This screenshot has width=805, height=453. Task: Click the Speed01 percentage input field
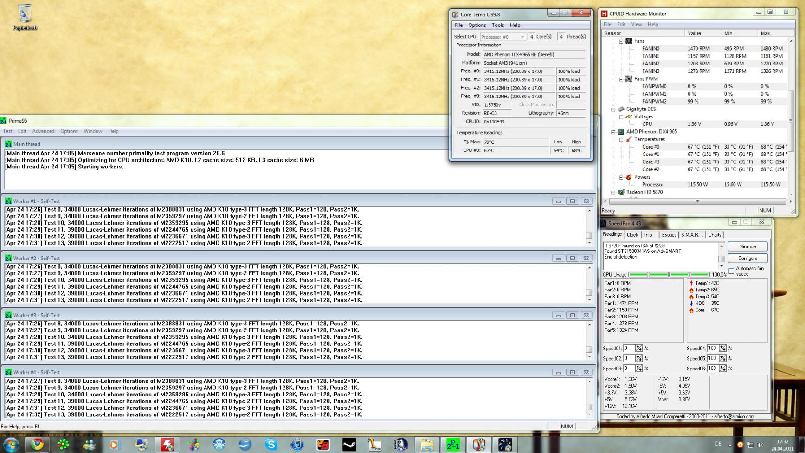(x=629, y=348)
